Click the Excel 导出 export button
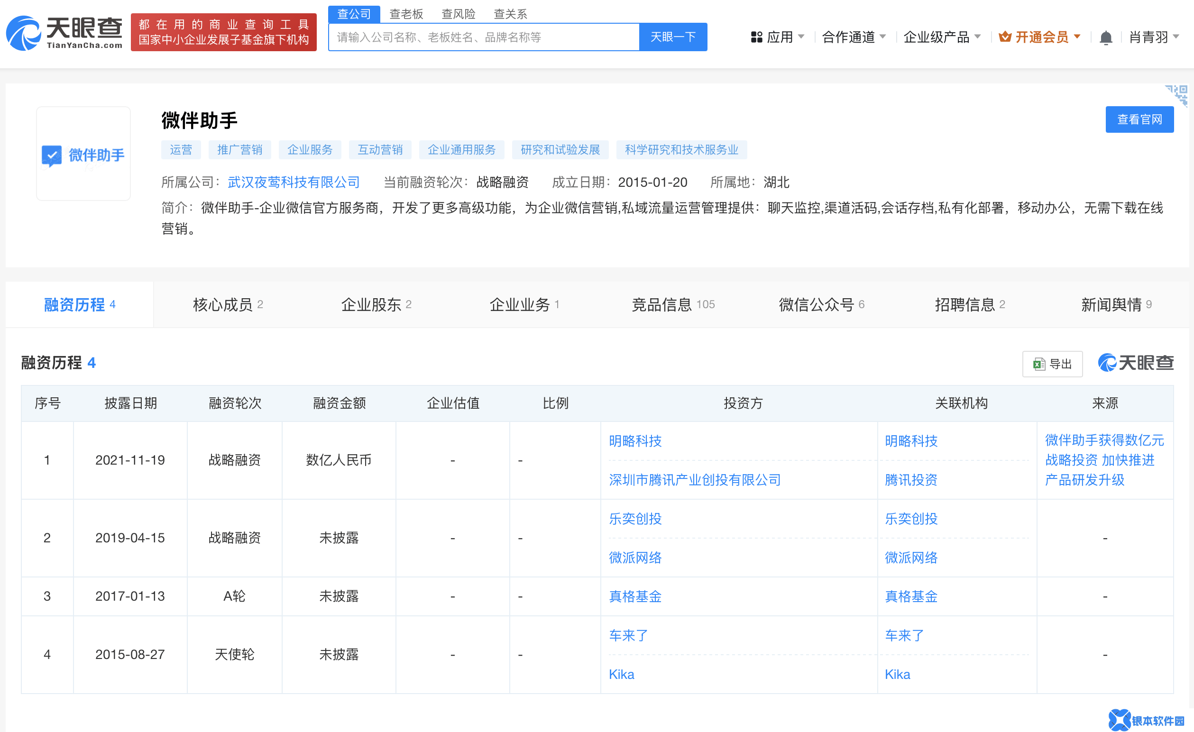 [x=1052, y=364]
